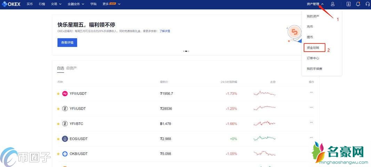Image resolution: width=371 pixels, height=167 pixels.
Task: Click the 查看详情 button
Action: point(67,43)
